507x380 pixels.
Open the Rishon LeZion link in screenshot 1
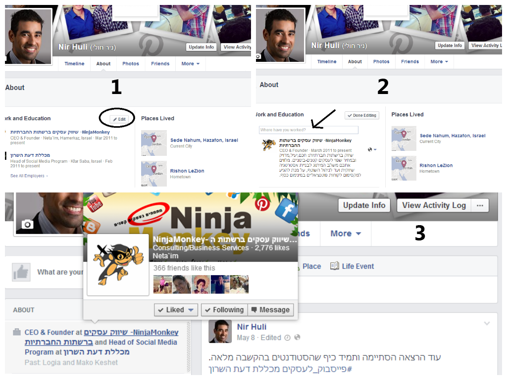click(187, 171)
